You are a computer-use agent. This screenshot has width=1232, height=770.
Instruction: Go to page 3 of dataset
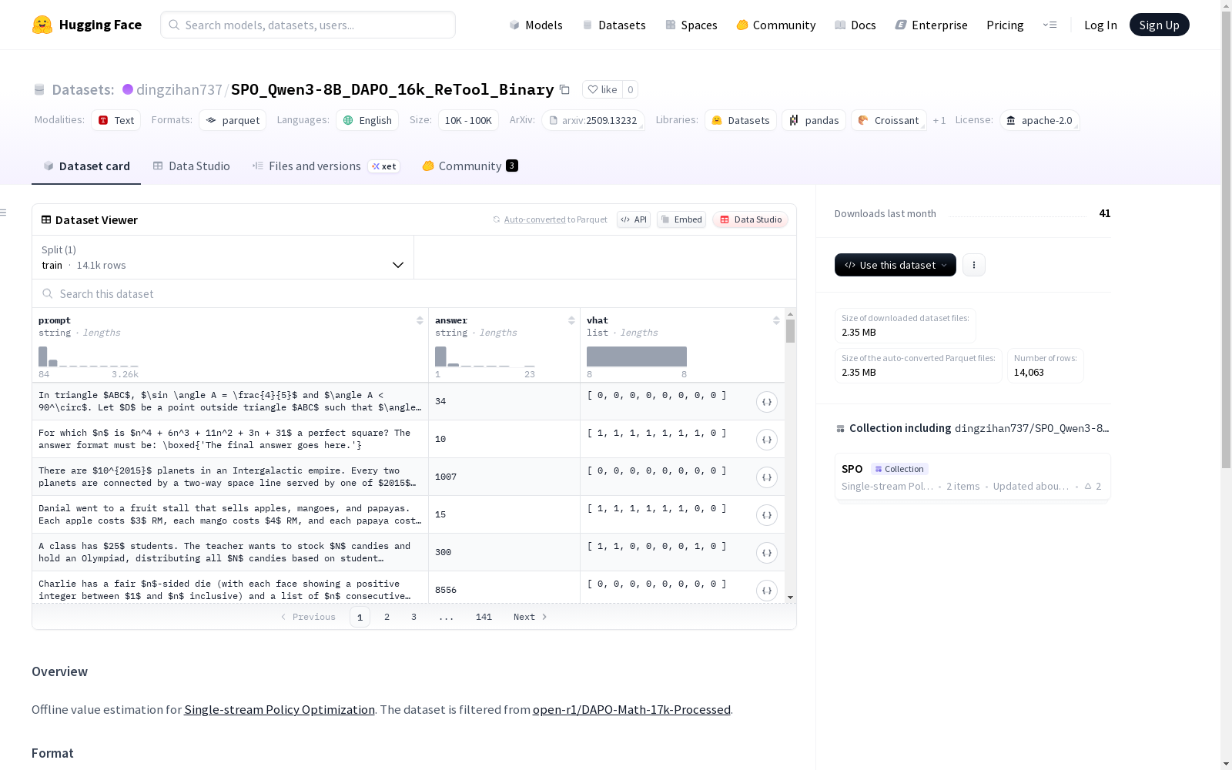click(x=413, y=617)
